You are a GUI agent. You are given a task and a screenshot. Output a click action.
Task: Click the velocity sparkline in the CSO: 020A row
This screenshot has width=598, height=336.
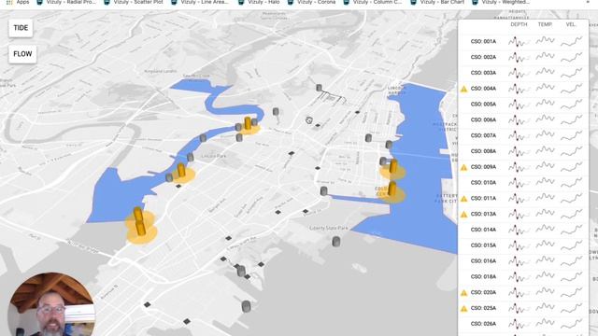[571, 292]
